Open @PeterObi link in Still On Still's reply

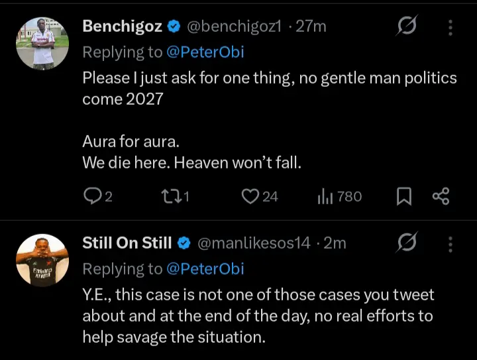click(x=205, y=269)
